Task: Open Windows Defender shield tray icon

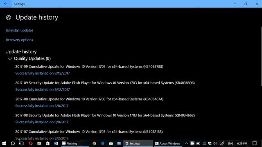Action: (x=210, y=143)
